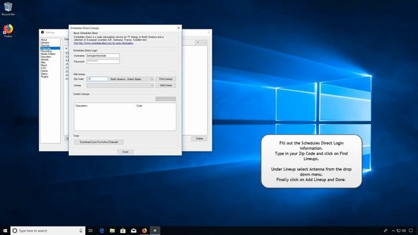The image size is (418, 235).
Task: Open Microsoft Store from the taskbar
Action: point(123,230)
